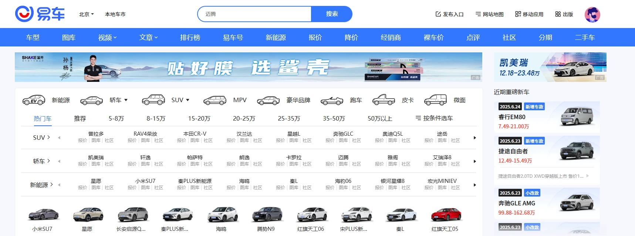Open the 捷途自由者 new car card
The height and width of the screenshot is (236, 635).
click(547, 151)
